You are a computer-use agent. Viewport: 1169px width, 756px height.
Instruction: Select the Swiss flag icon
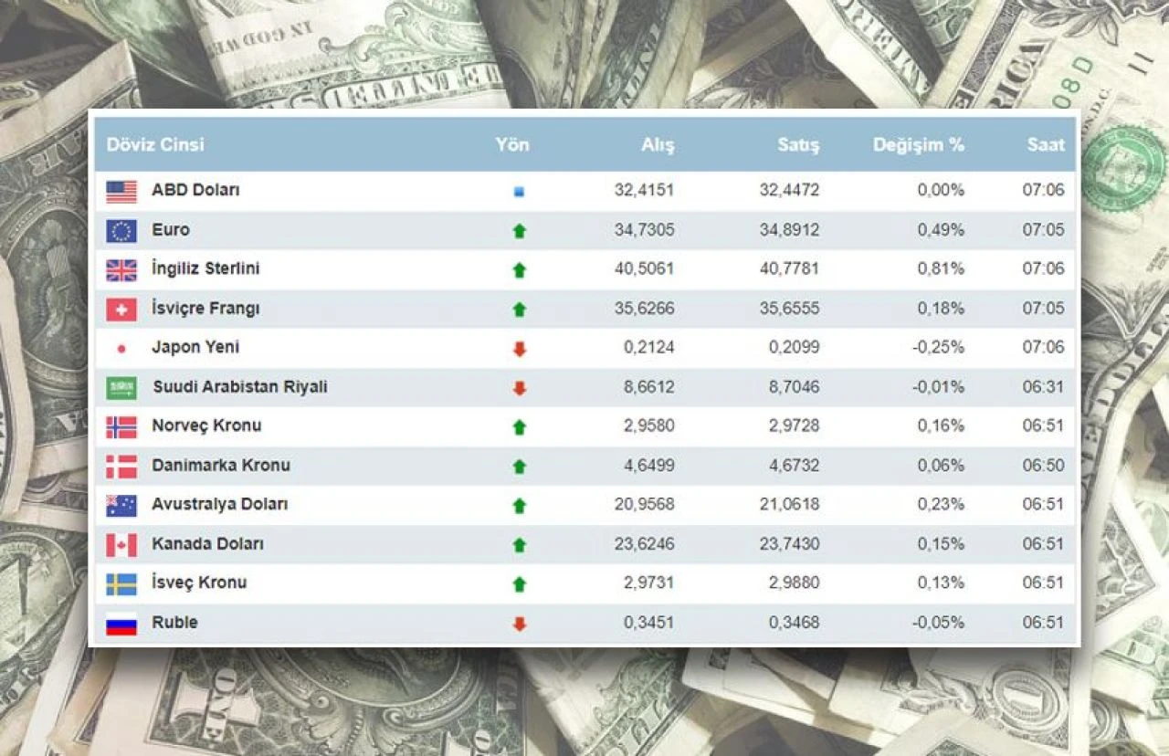[x=121, y=310]
